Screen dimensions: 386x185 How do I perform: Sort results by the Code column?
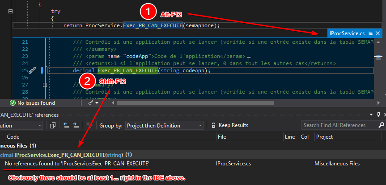tap(110, 137)
